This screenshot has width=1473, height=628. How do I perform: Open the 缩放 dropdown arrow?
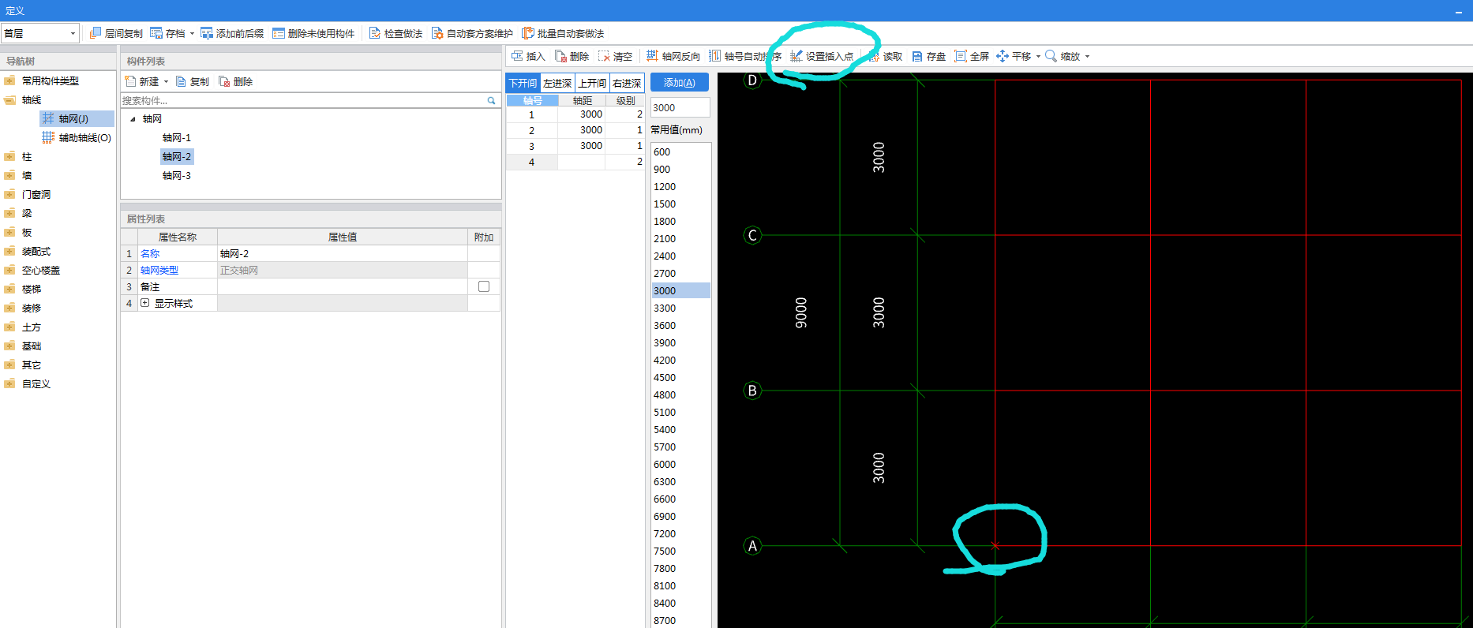pos(1087,56)
